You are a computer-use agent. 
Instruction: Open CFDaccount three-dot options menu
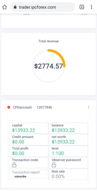(x=89, y=107)
